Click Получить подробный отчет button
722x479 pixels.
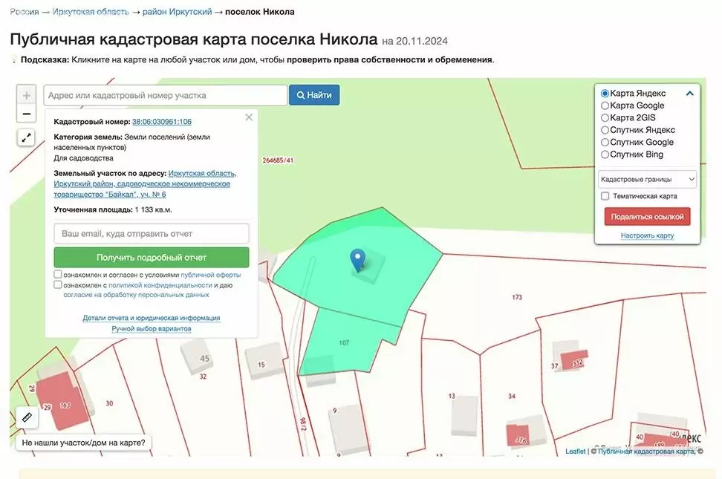point(152,258)
